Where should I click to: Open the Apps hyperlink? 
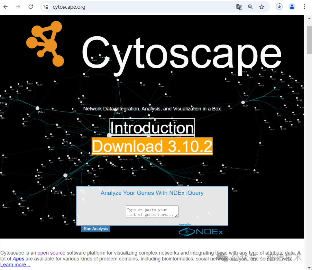click(18, 259)
